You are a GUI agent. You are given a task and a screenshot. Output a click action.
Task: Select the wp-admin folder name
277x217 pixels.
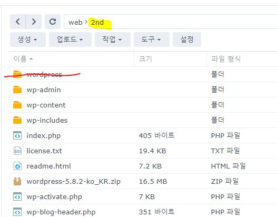(x=44, y=90)
